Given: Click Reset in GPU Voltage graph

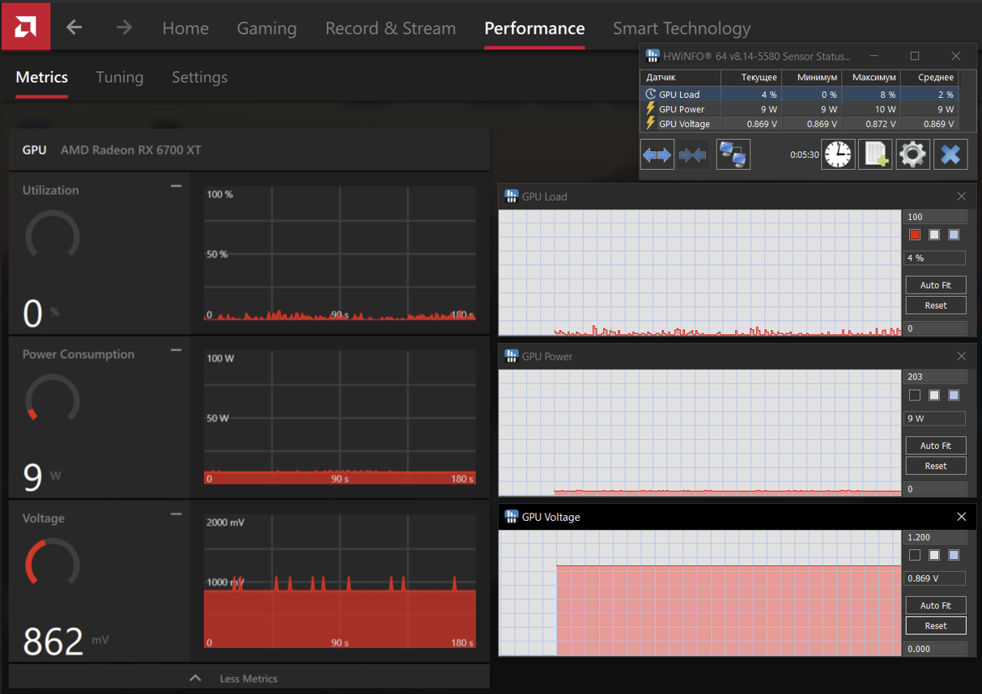Looking at the screenshot, I should click(935, 626).
